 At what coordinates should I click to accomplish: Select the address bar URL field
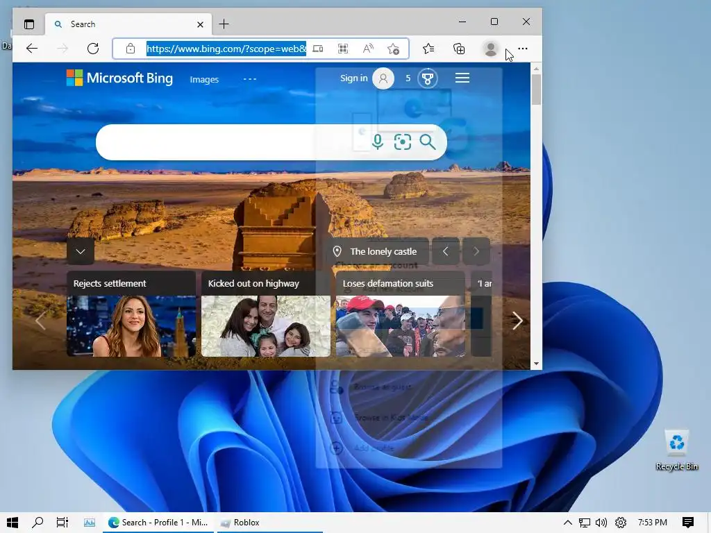coord(226,49)
